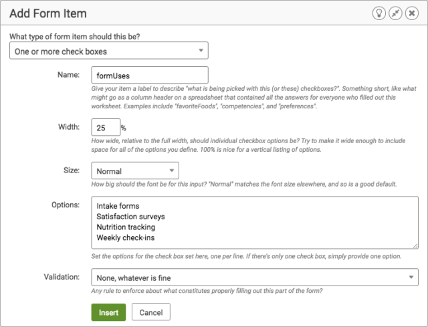
Task: Click the 'Nutrition tracking' option line
Action: click(126, 227)
